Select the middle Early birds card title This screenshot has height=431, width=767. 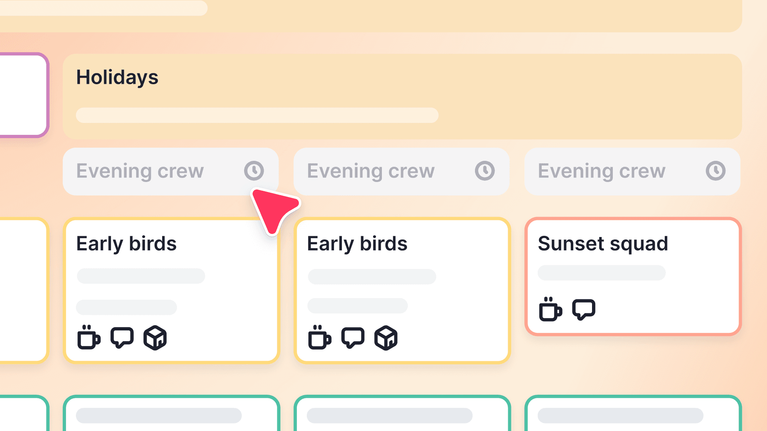click(x=357, y=243)
